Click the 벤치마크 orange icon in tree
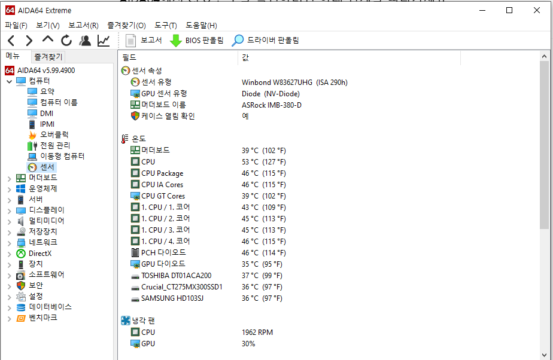 (21, 318)
